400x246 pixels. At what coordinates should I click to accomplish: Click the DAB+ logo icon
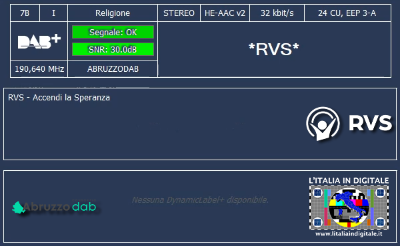[x=39, y=41]
